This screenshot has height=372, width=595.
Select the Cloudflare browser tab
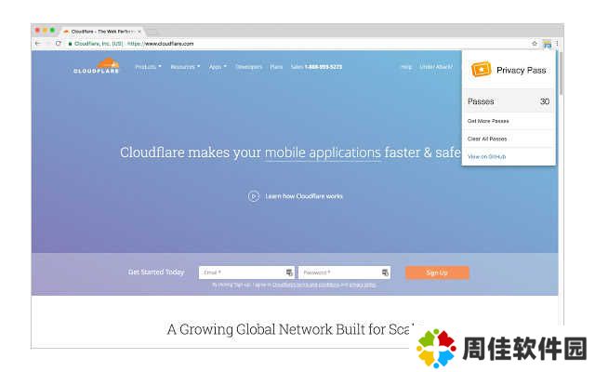tap(102, 32)
